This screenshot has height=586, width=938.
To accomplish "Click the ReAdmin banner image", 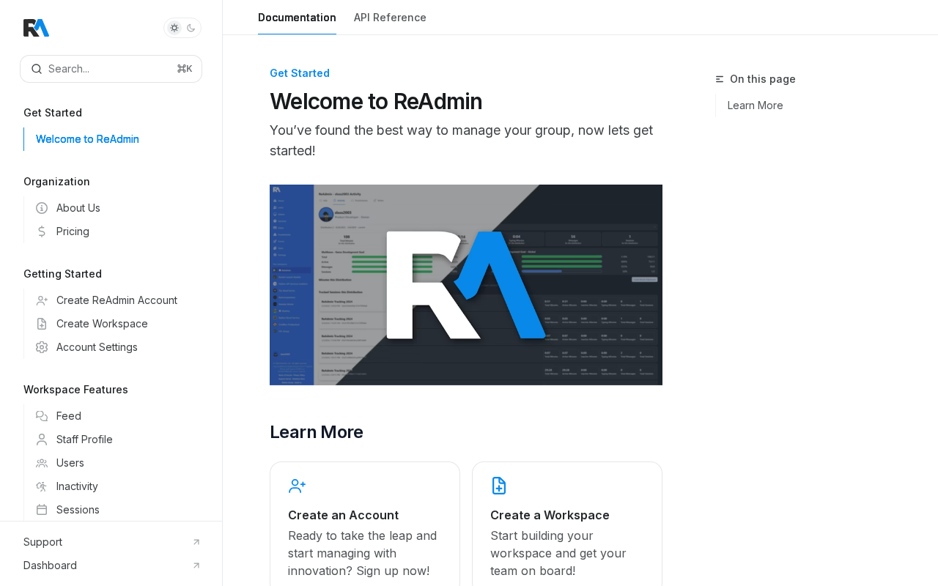I will [x=466, y=285].
